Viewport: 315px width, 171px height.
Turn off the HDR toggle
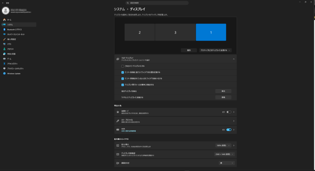point(229,130)
